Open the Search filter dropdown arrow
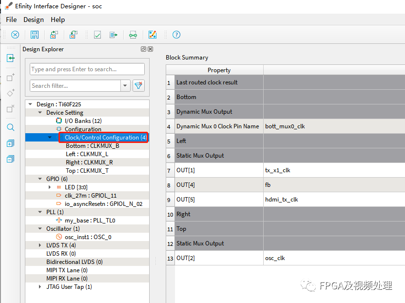Screen dimensions: 405x303 [x=125, y=85]
